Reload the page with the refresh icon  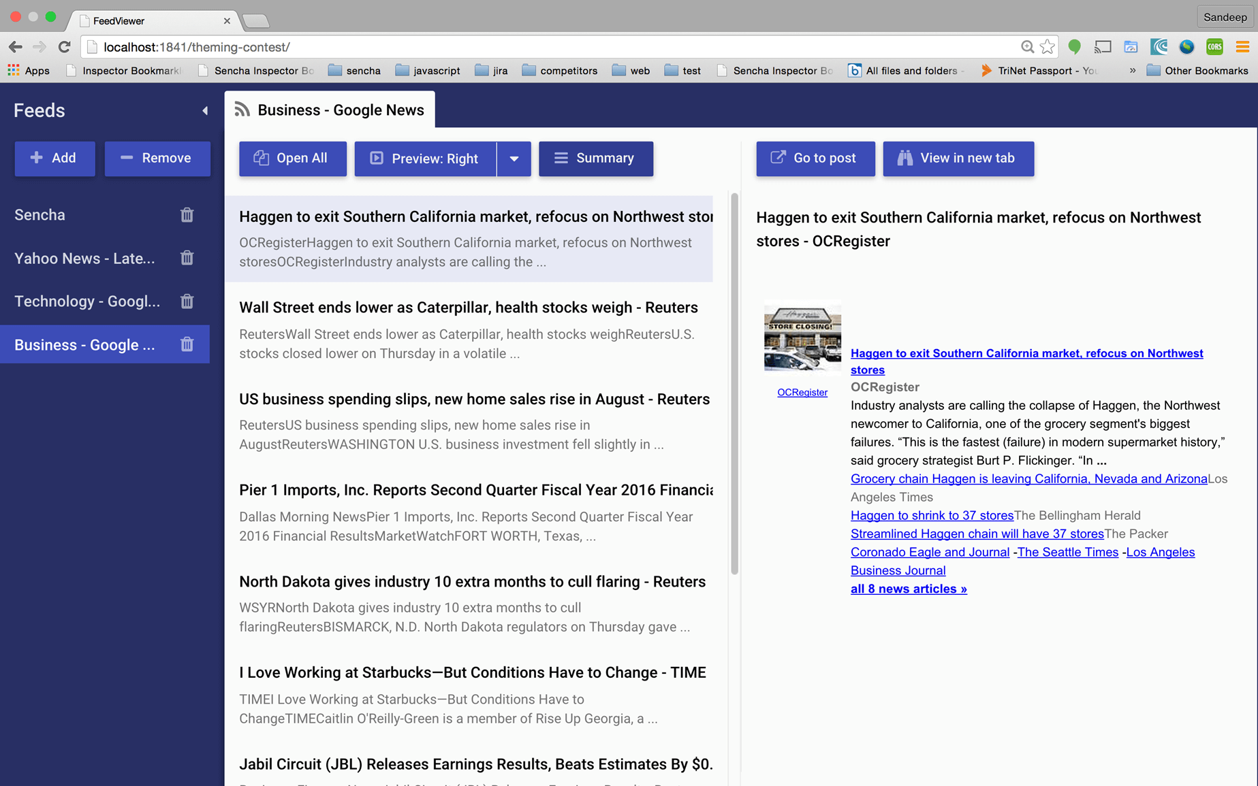point(64,47)
